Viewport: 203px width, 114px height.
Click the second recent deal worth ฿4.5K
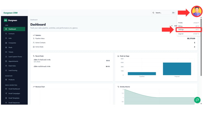[72, 66]
